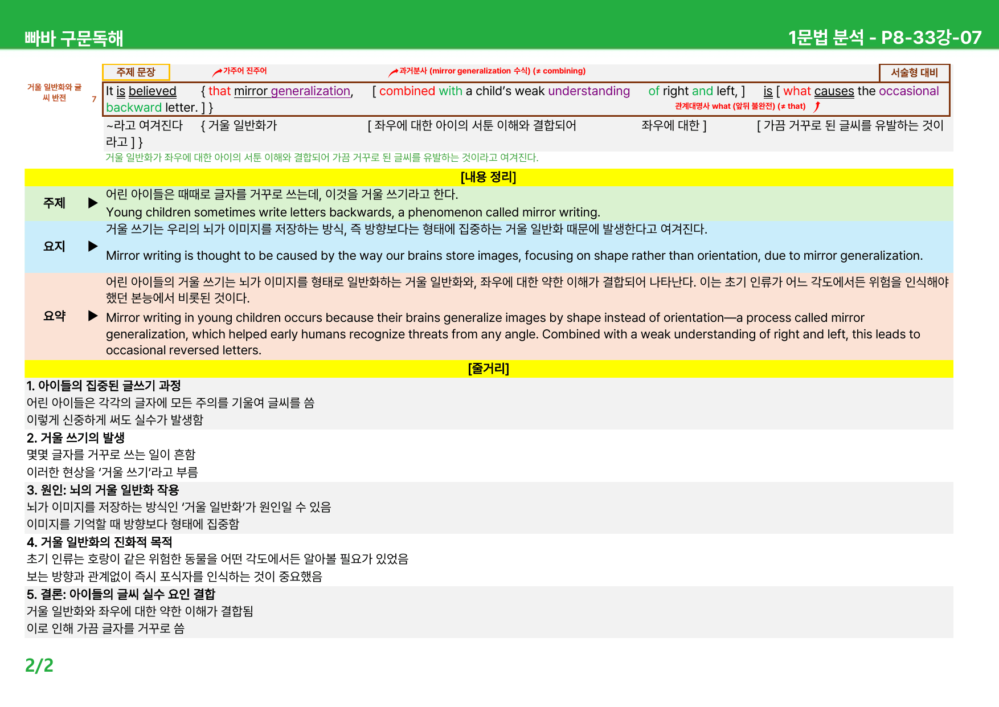The image size is (999, 707).
Task: Click the red arrow before 과거분사 annotation
Action: point(393,72)
